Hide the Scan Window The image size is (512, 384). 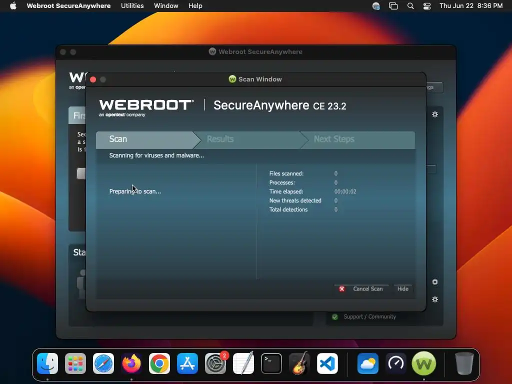402,289
